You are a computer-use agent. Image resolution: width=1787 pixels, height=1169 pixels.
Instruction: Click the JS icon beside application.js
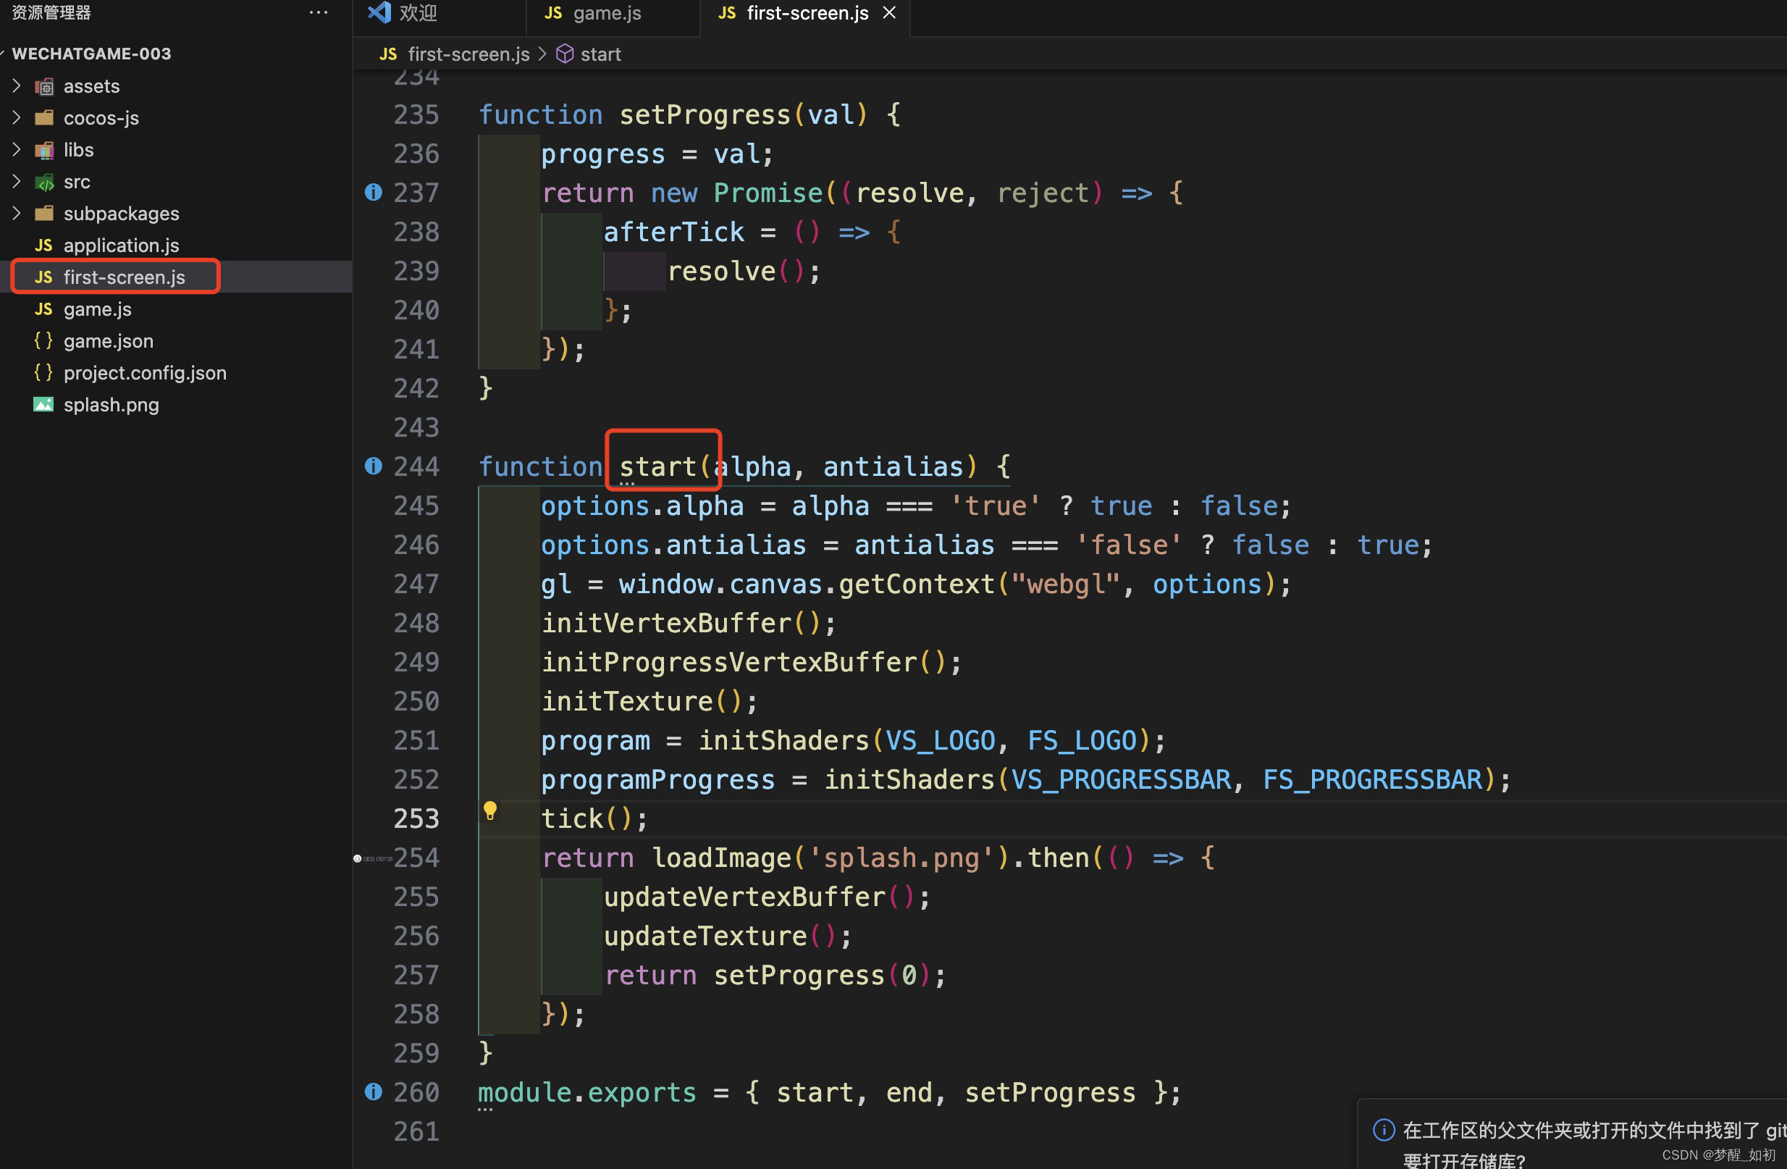43,245
